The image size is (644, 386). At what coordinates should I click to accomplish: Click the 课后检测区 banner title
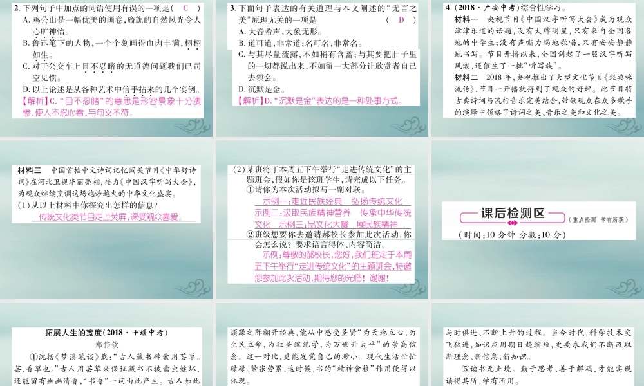513,214
